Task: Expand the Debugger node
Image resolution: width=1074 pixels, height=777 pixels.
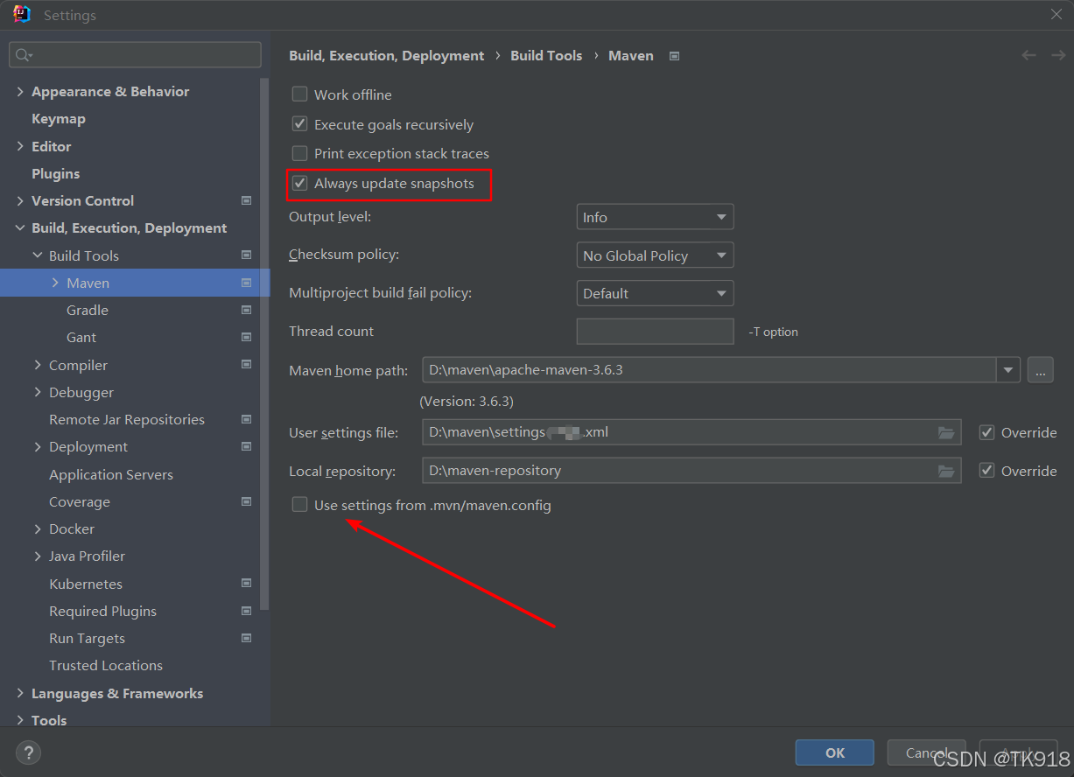Action: 38,392
